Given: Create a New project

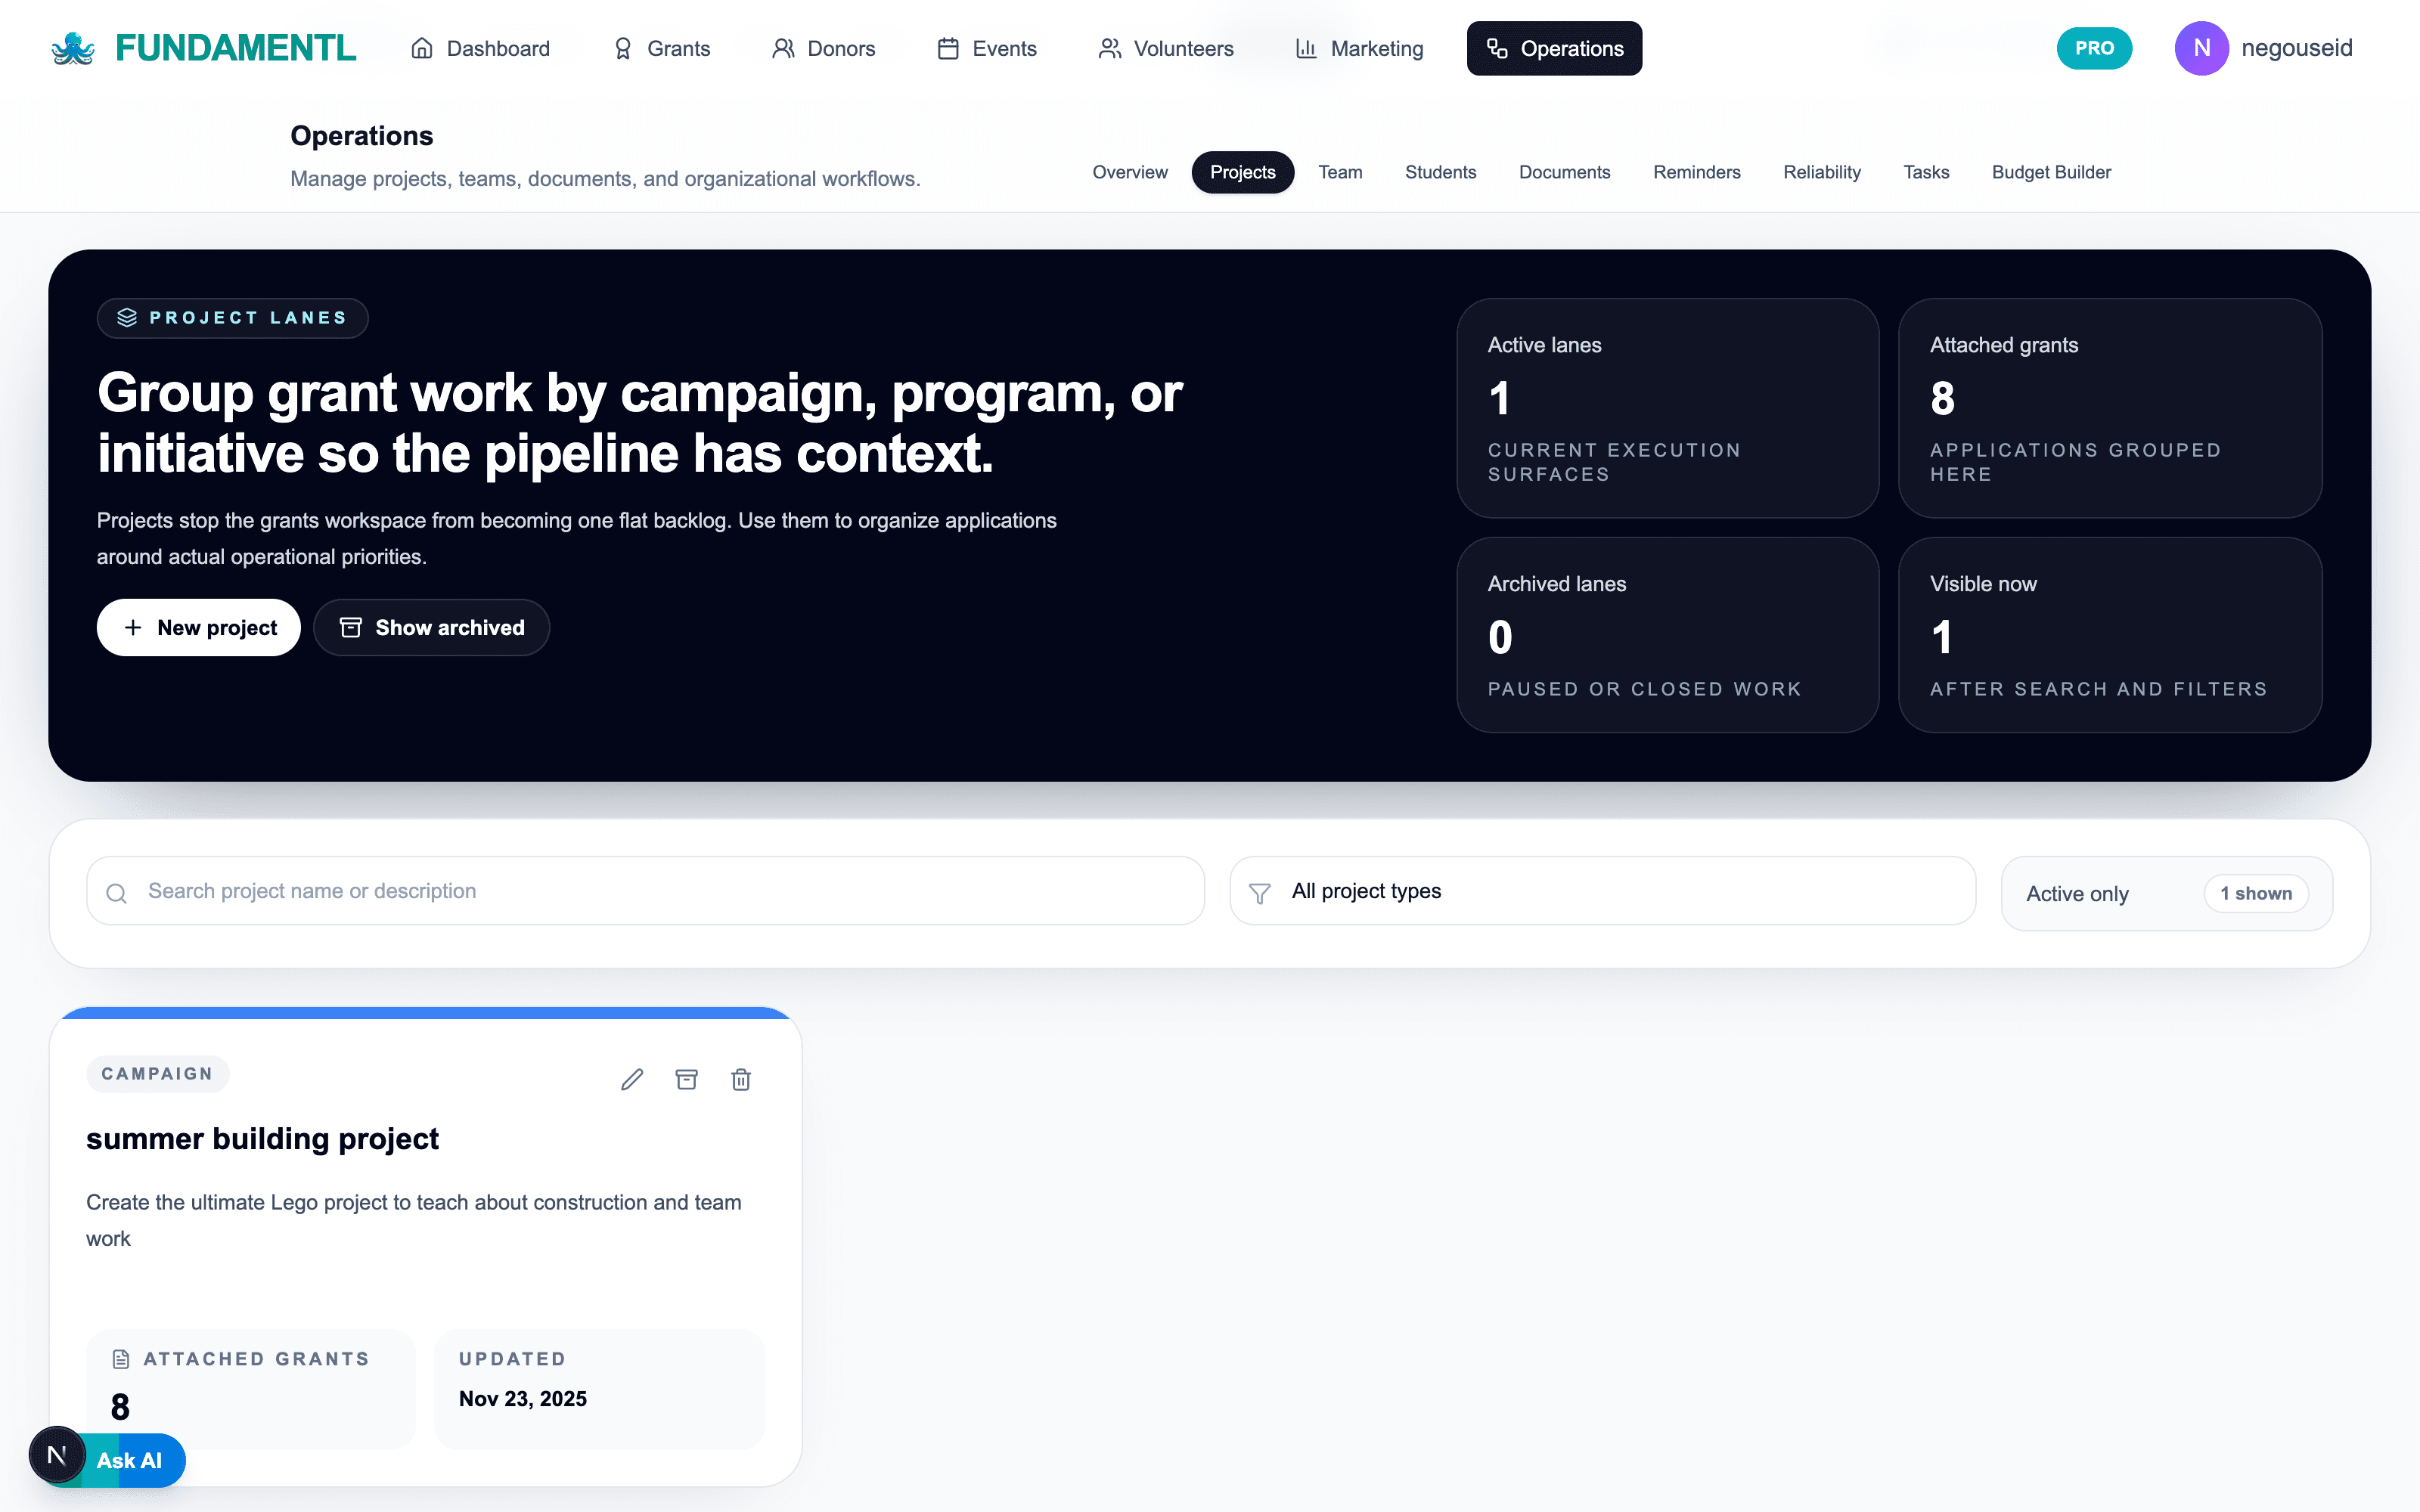Looking at the screenshot, I should [199, 627].
